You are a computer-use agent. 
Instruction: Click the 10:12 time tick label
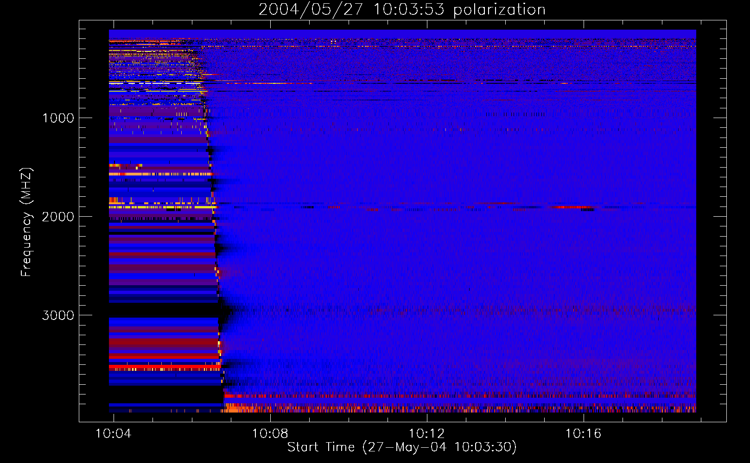click(427, 433)
